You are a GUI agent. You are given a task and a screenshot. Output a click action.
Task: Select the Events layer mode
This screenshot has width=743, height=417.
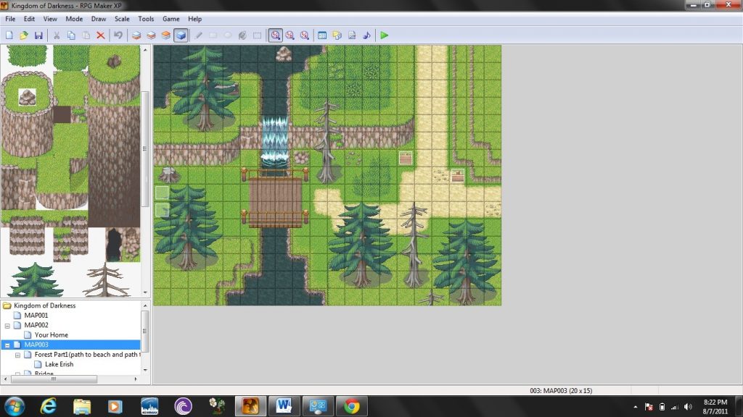tap(181, 35)
